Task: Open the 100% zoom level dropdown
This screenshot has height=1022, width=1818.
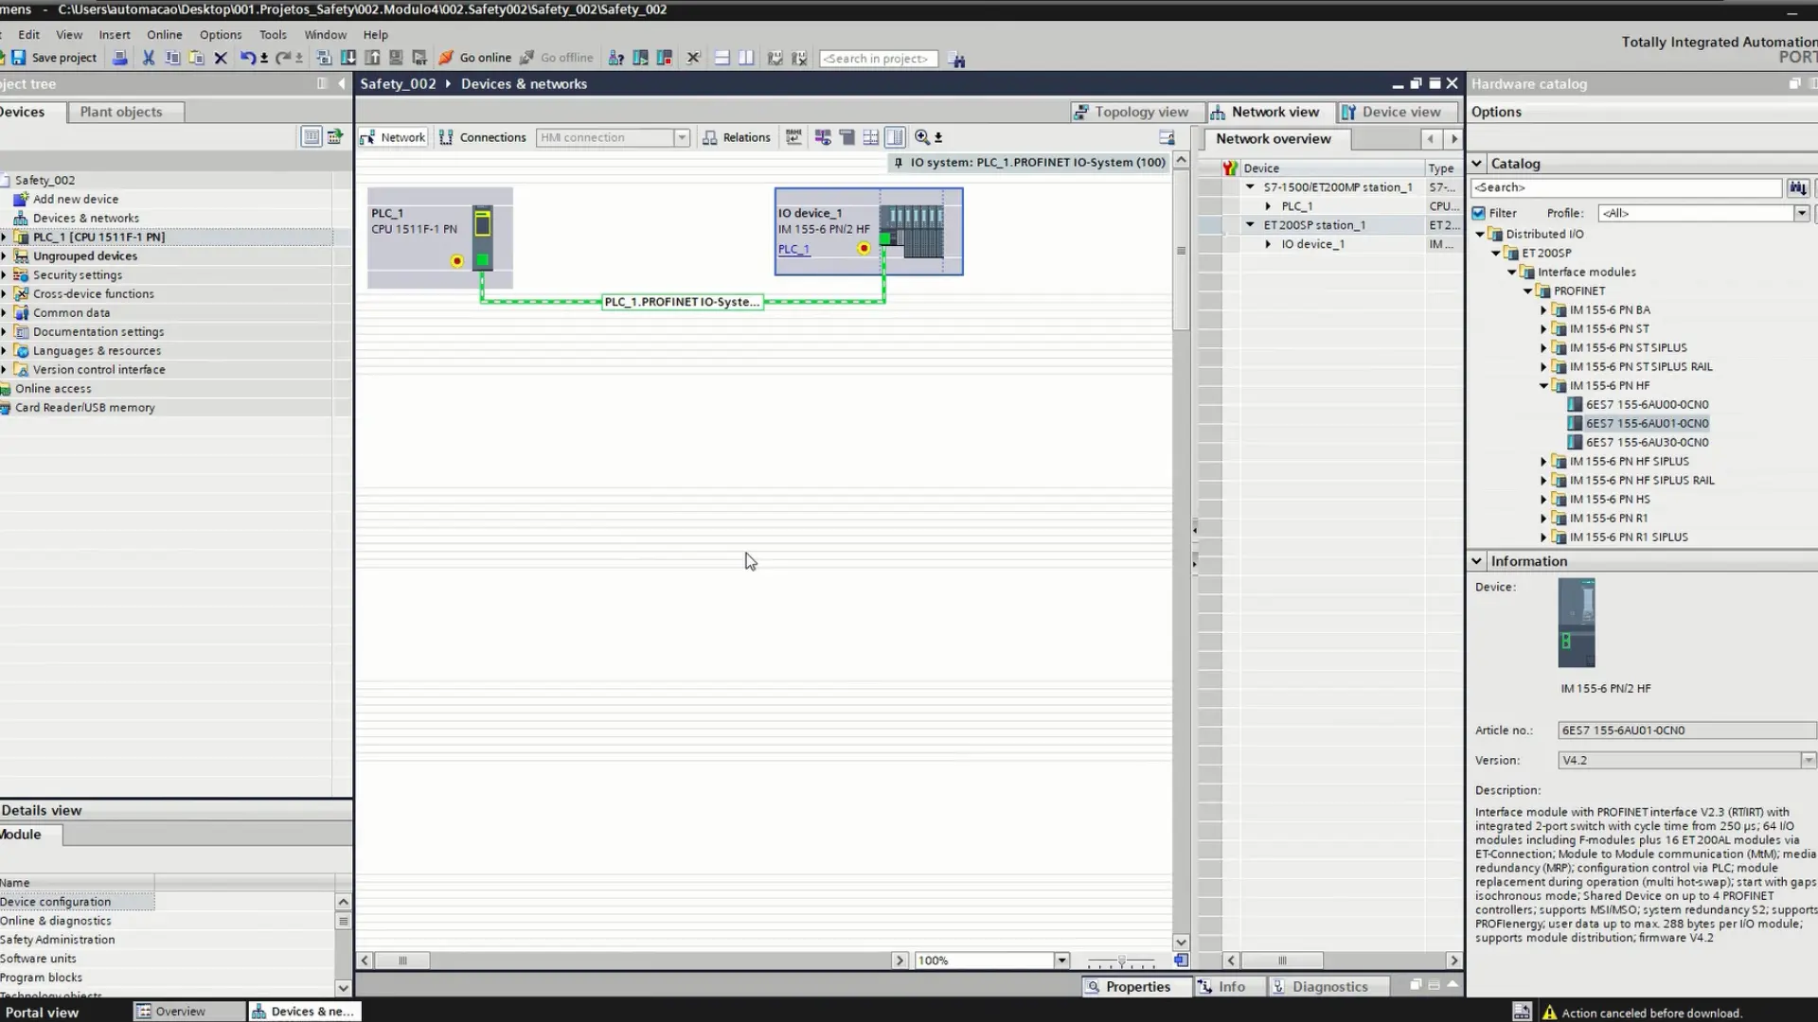Action: (x=1061, y=960)
